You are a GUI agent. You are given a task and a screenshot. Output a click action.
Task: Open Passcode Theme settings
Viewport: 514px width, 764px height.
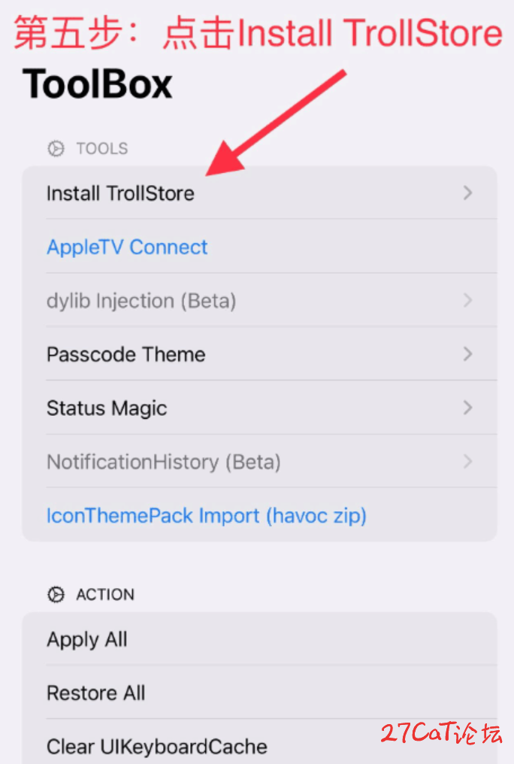pos(259,353)
